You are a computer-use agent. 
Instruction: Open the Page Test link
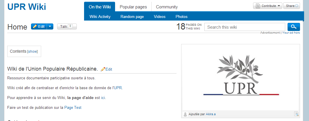coord(73,107)
